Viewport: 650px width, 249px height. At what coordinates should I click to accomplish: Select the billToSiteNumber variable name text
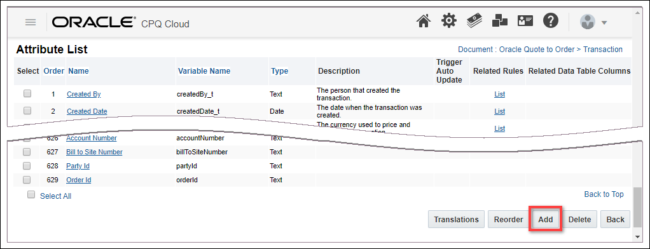(x=202, y=152)
